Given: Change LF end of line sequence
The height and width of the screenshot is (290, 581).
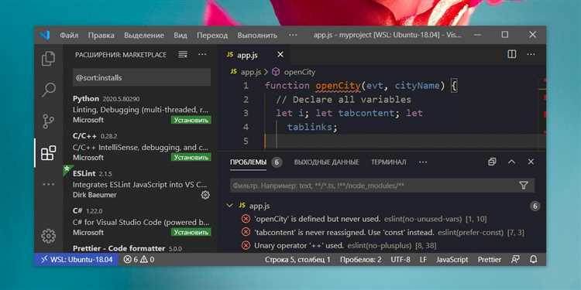Looking at the screenshot, I should 423,260.
